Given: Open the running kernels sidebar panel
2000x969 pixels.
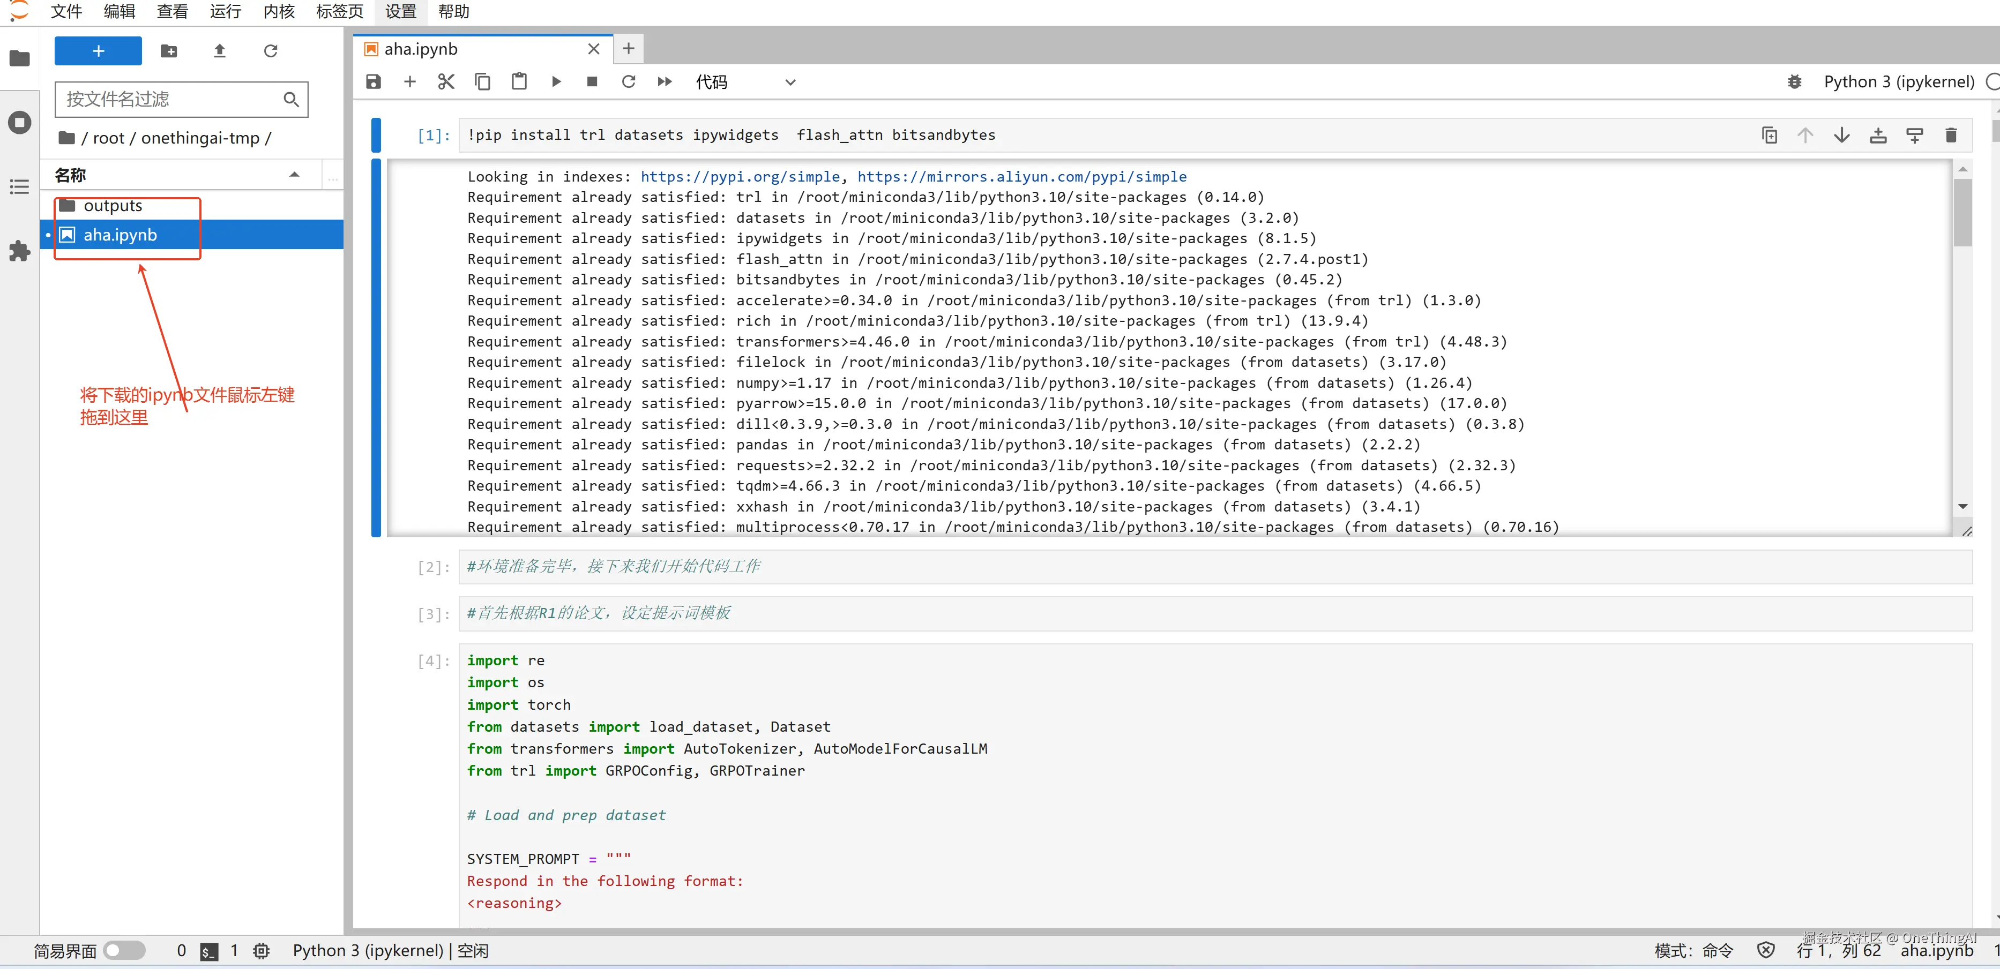Looking at the screenshot, I should coord(19,123).
